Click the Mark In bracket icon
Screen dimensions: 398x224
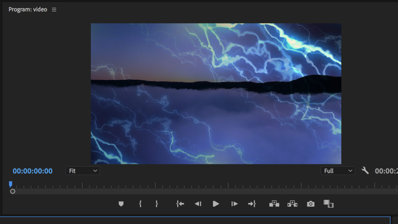(140, 204)
